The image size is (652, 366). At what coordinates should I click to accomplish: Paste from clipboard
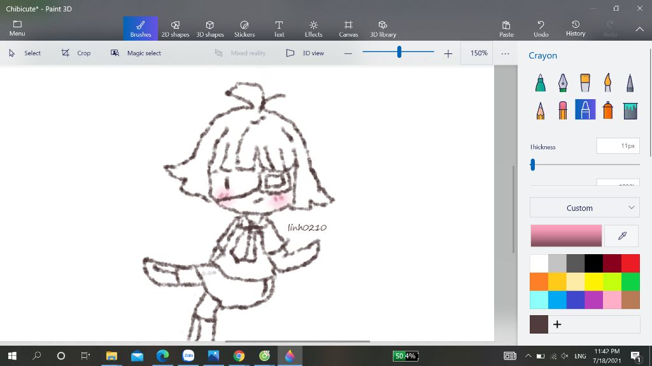[x=506, y=29]
